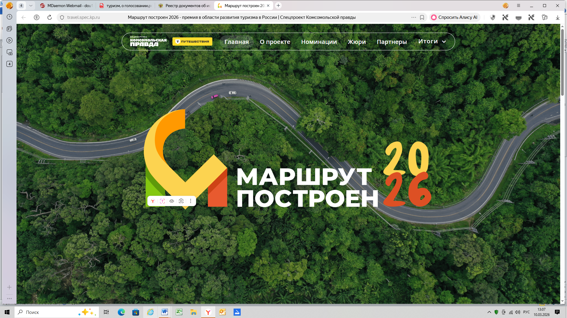
Task: Go to the Жюри section
Action: tap(356, 42)
